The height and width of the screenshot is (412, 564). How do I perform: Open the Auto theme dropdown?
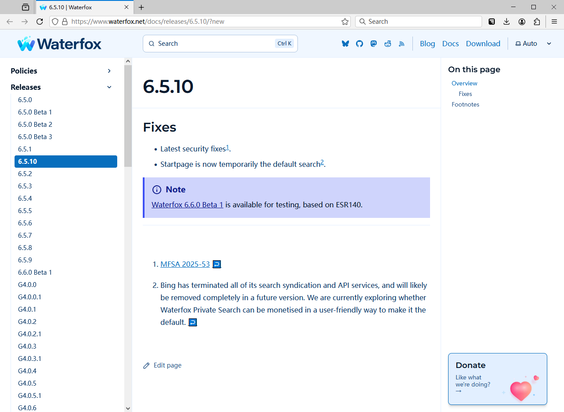534,44
